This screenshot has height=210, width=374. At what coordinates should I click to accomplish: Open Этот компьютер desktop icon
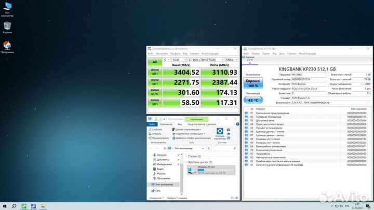(x=7, y=9)
